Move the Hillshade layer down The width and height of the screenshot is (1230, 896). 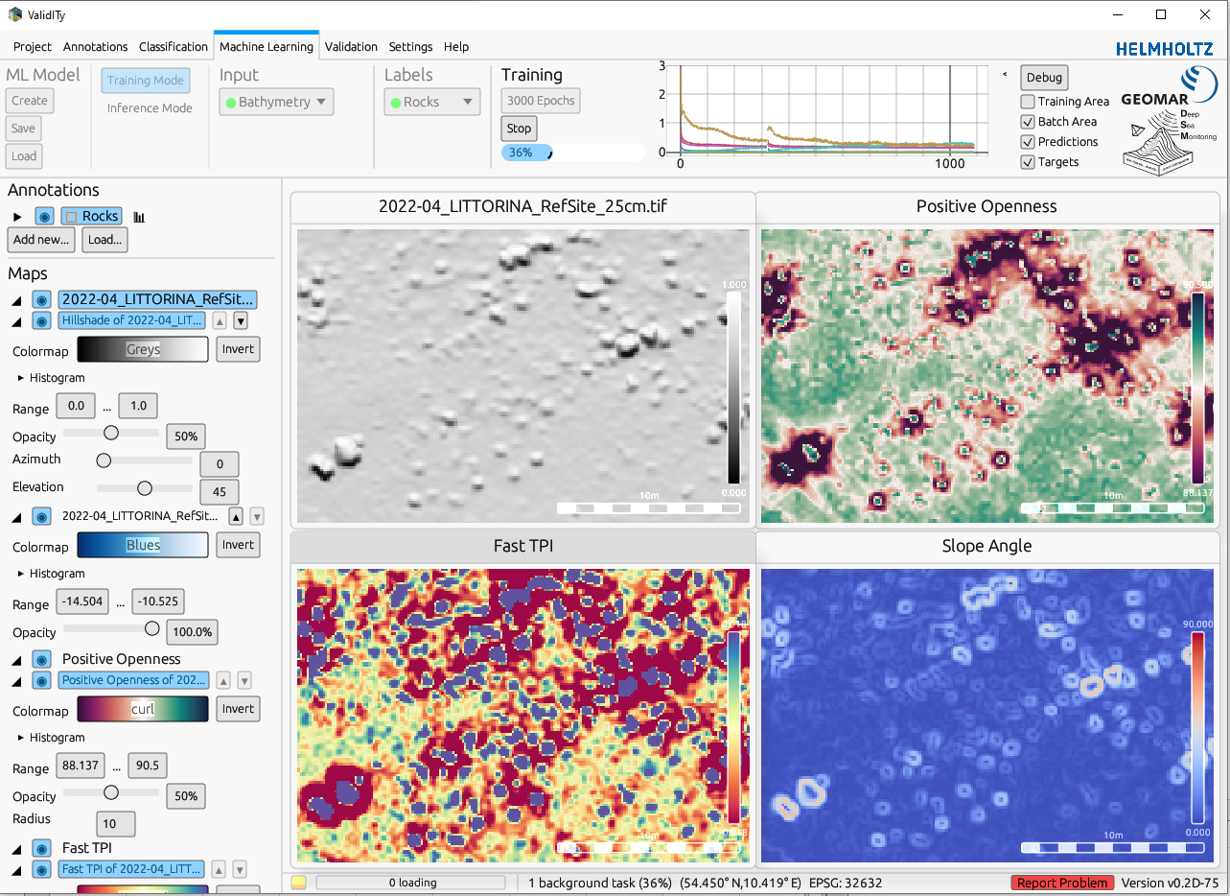[241, 320]
